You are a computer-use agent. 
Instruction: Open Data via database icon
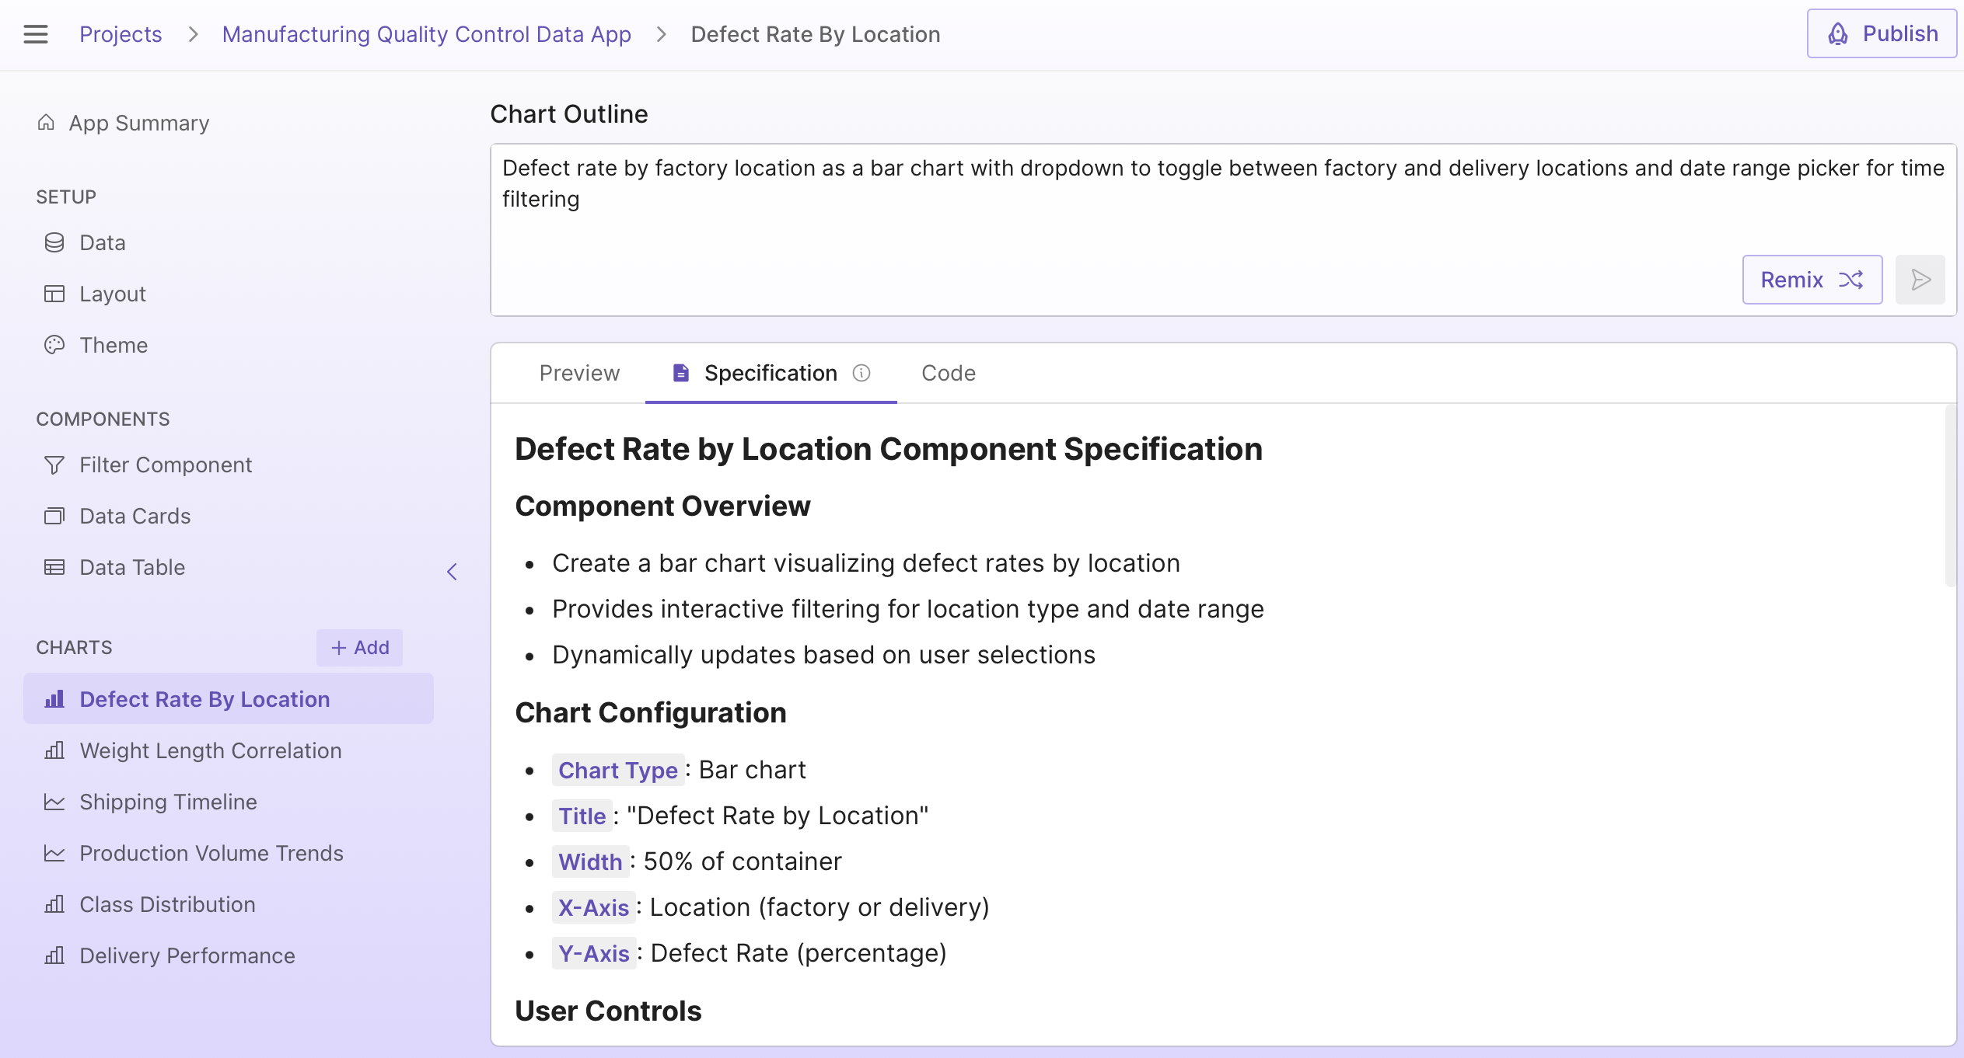pyautogui.click(x=54, y=242)
